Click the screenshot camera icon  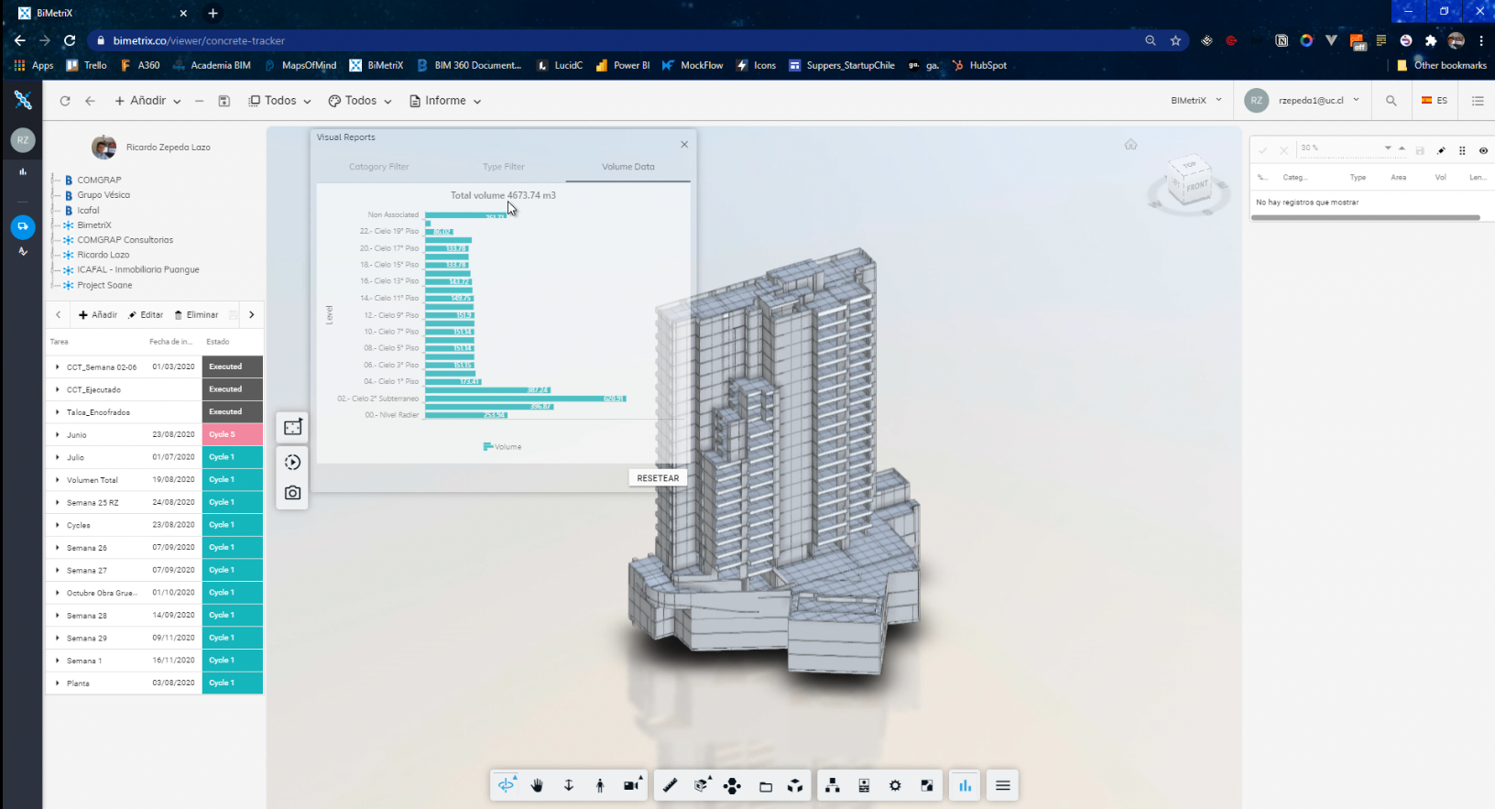(x=292, y=493)
